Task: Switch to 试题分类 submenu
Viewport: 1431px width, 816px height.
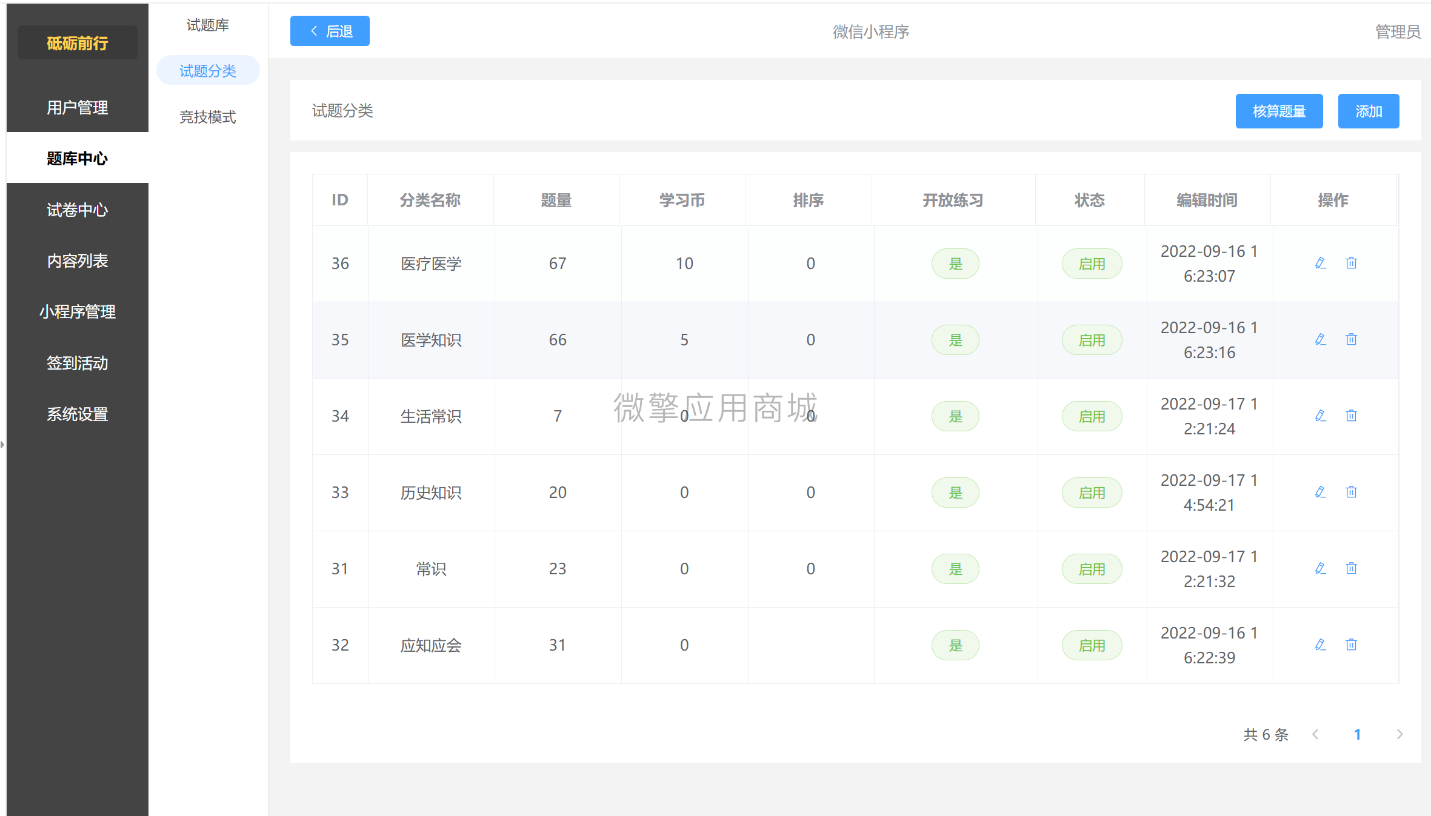Action: tap(208, 71)
